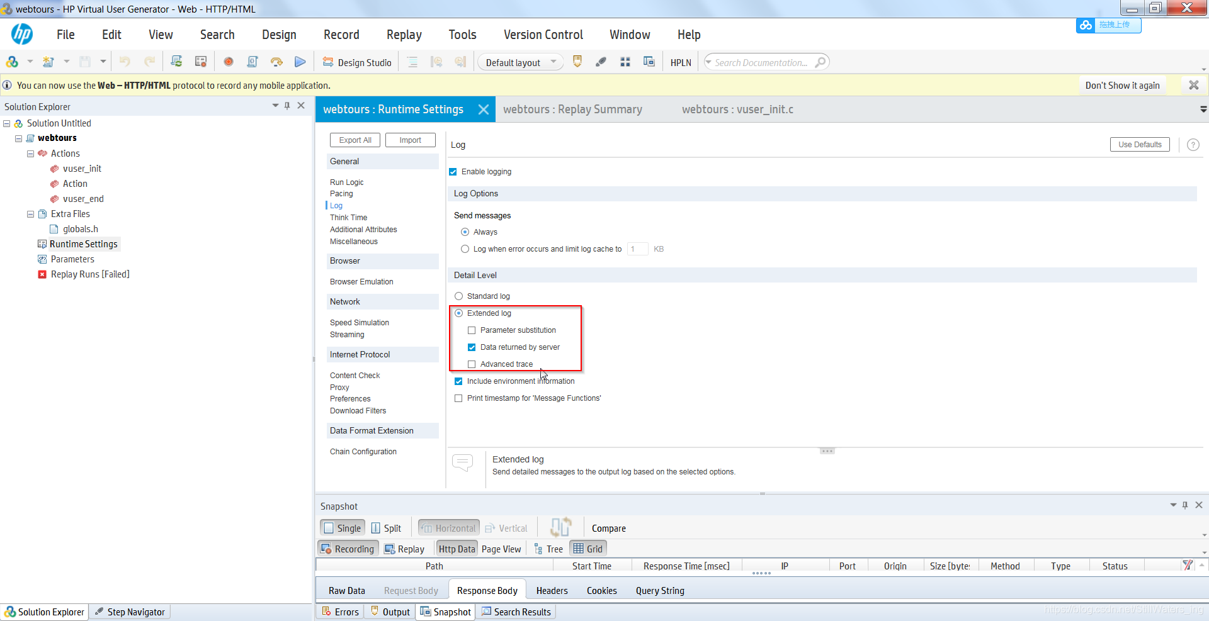The image size is (1209, 621).
Task: Open the Output panel tab
Action: click(390, 612)
